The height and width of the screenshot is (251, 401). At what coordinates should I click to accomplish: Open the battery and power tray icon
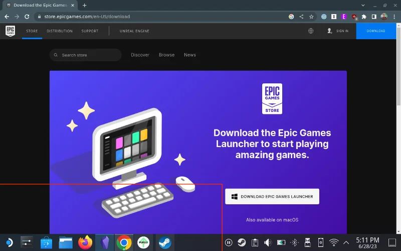(281, 242)
